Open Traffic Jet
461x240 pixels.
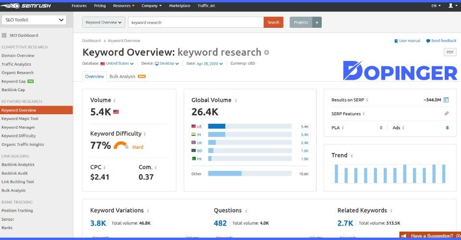[206, 6]
